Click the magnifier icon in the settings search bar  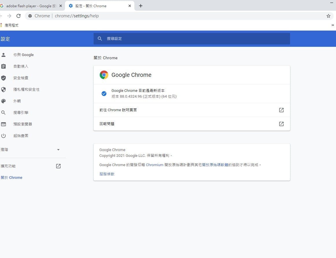pyautogui.click(x=100, y=39)
